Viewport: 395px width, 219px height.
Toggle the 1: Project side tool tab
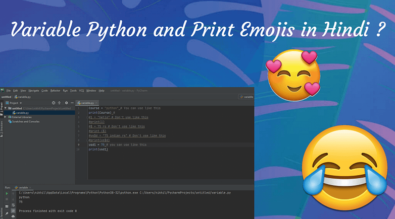2,109
